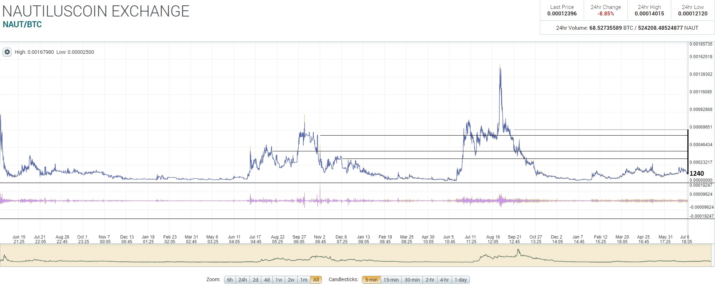The image size is (719, 288).
Task: Switch candlesticks to 4-hr
Action: click(444, 280)
